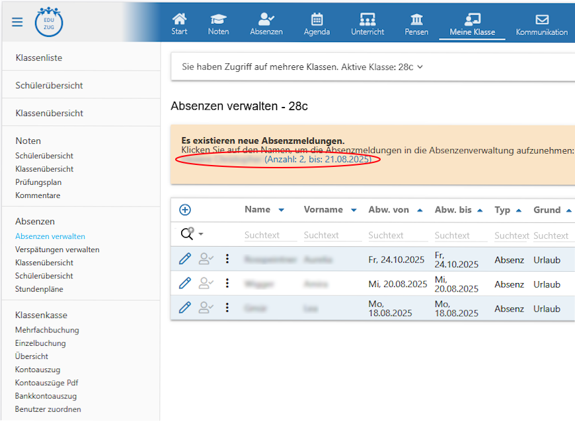
Task: Open Agenda in top navigation
Action: [317, 24]
